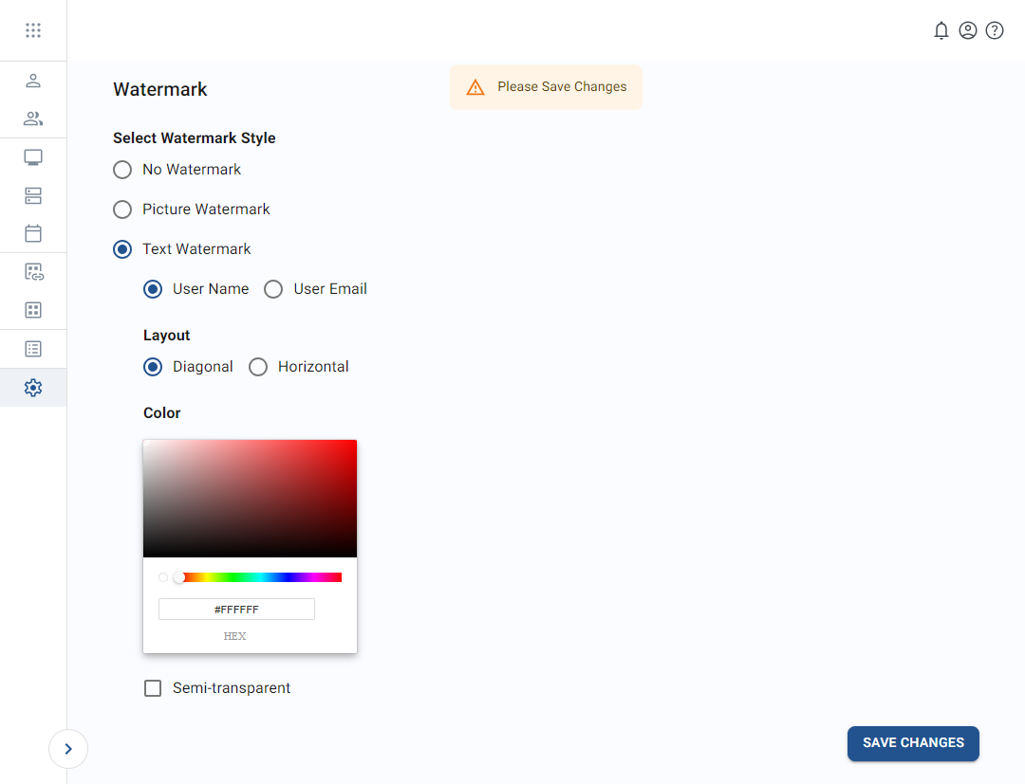Open the media library sidebar icon
The width and height of the screenshot is (1025, 784).
click(x=33, y=195)
